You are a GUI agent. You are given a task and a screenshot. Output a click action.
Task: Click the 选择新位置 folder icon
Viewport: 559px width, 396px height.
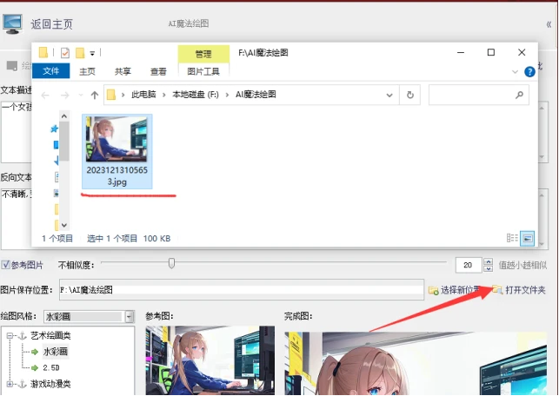[x=433, y=290]
